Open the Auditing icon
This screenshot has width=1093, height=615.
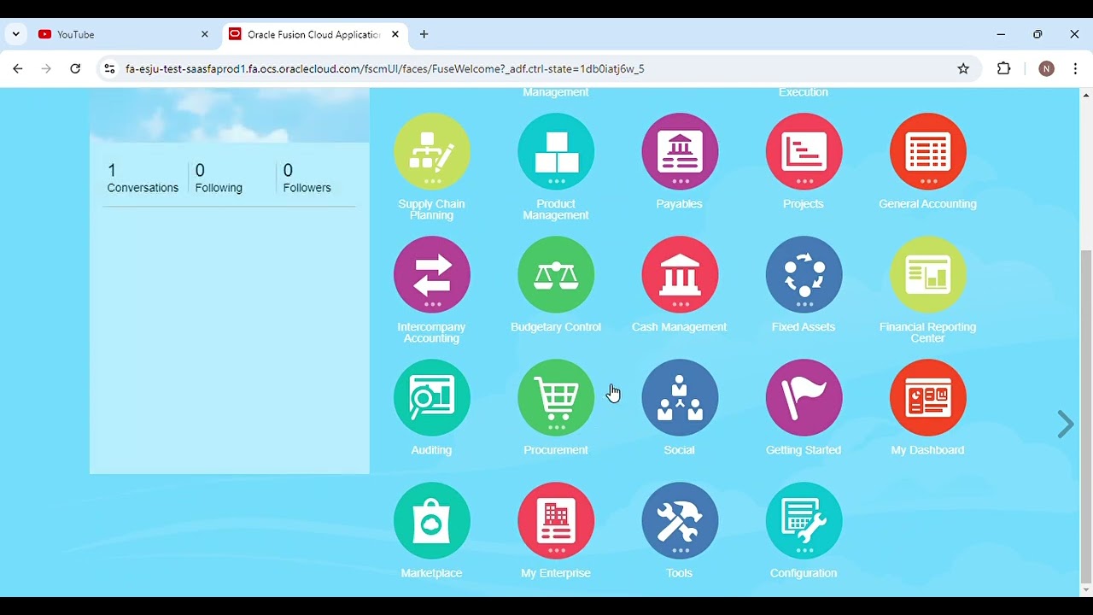(x=432, y=397)
